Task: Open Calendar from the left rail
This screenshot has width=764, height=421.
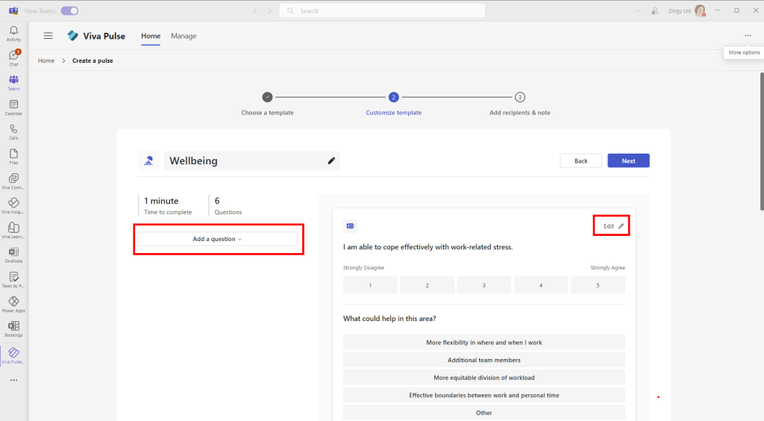Action: click(13, 107)
